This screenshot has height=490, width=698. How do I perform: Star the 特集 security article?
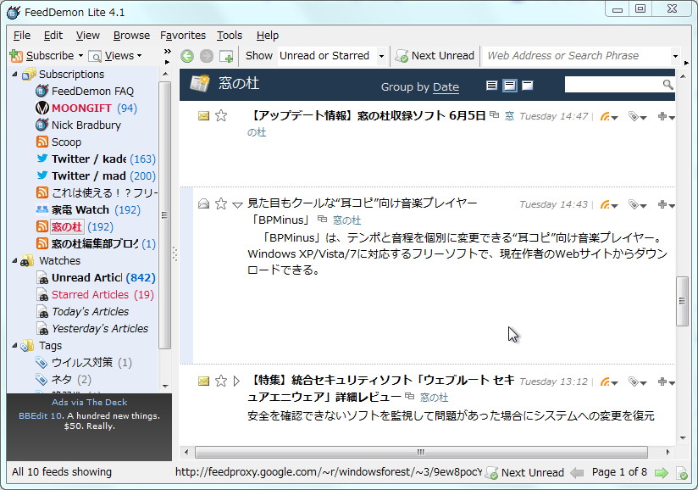point(221,381)
